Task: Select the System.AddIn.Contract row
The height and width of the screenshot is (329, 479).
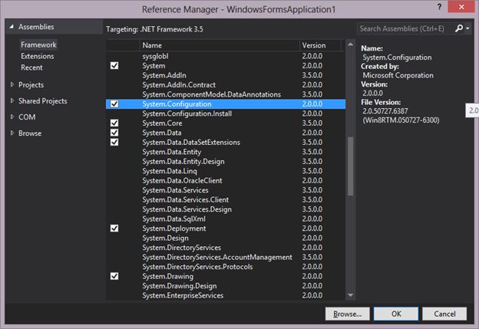Action: click(x=226, y=85)
